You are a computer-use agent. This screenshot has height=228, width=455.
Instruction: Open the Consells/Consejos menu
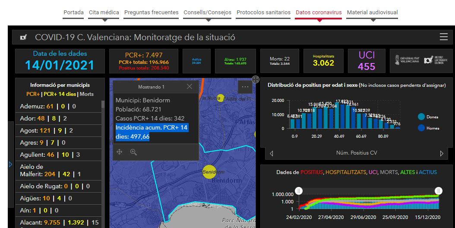tap(207, 13)
